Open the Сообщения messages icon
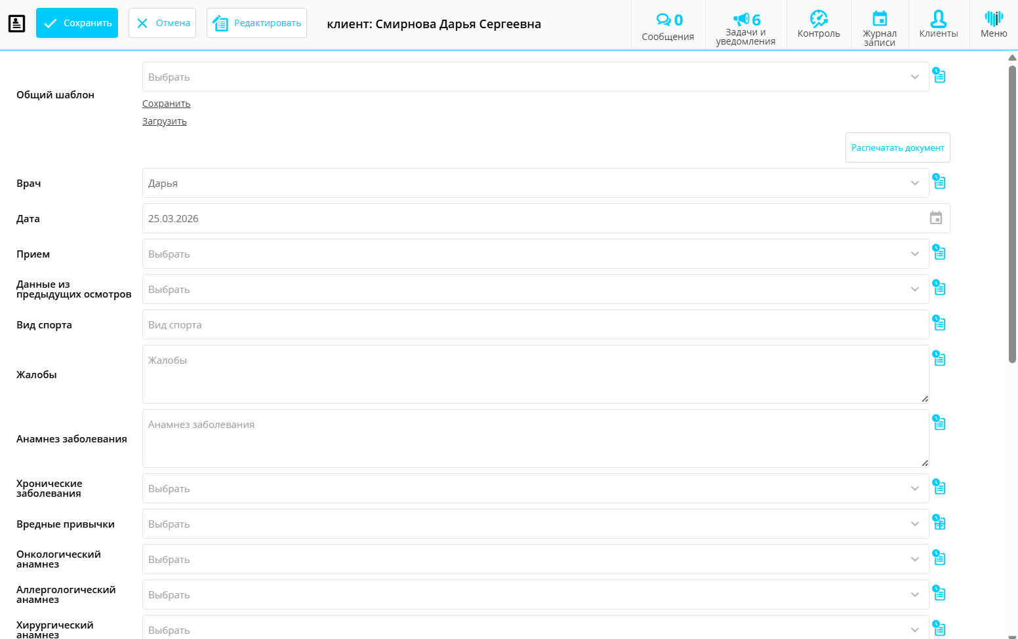 point(668,26)
